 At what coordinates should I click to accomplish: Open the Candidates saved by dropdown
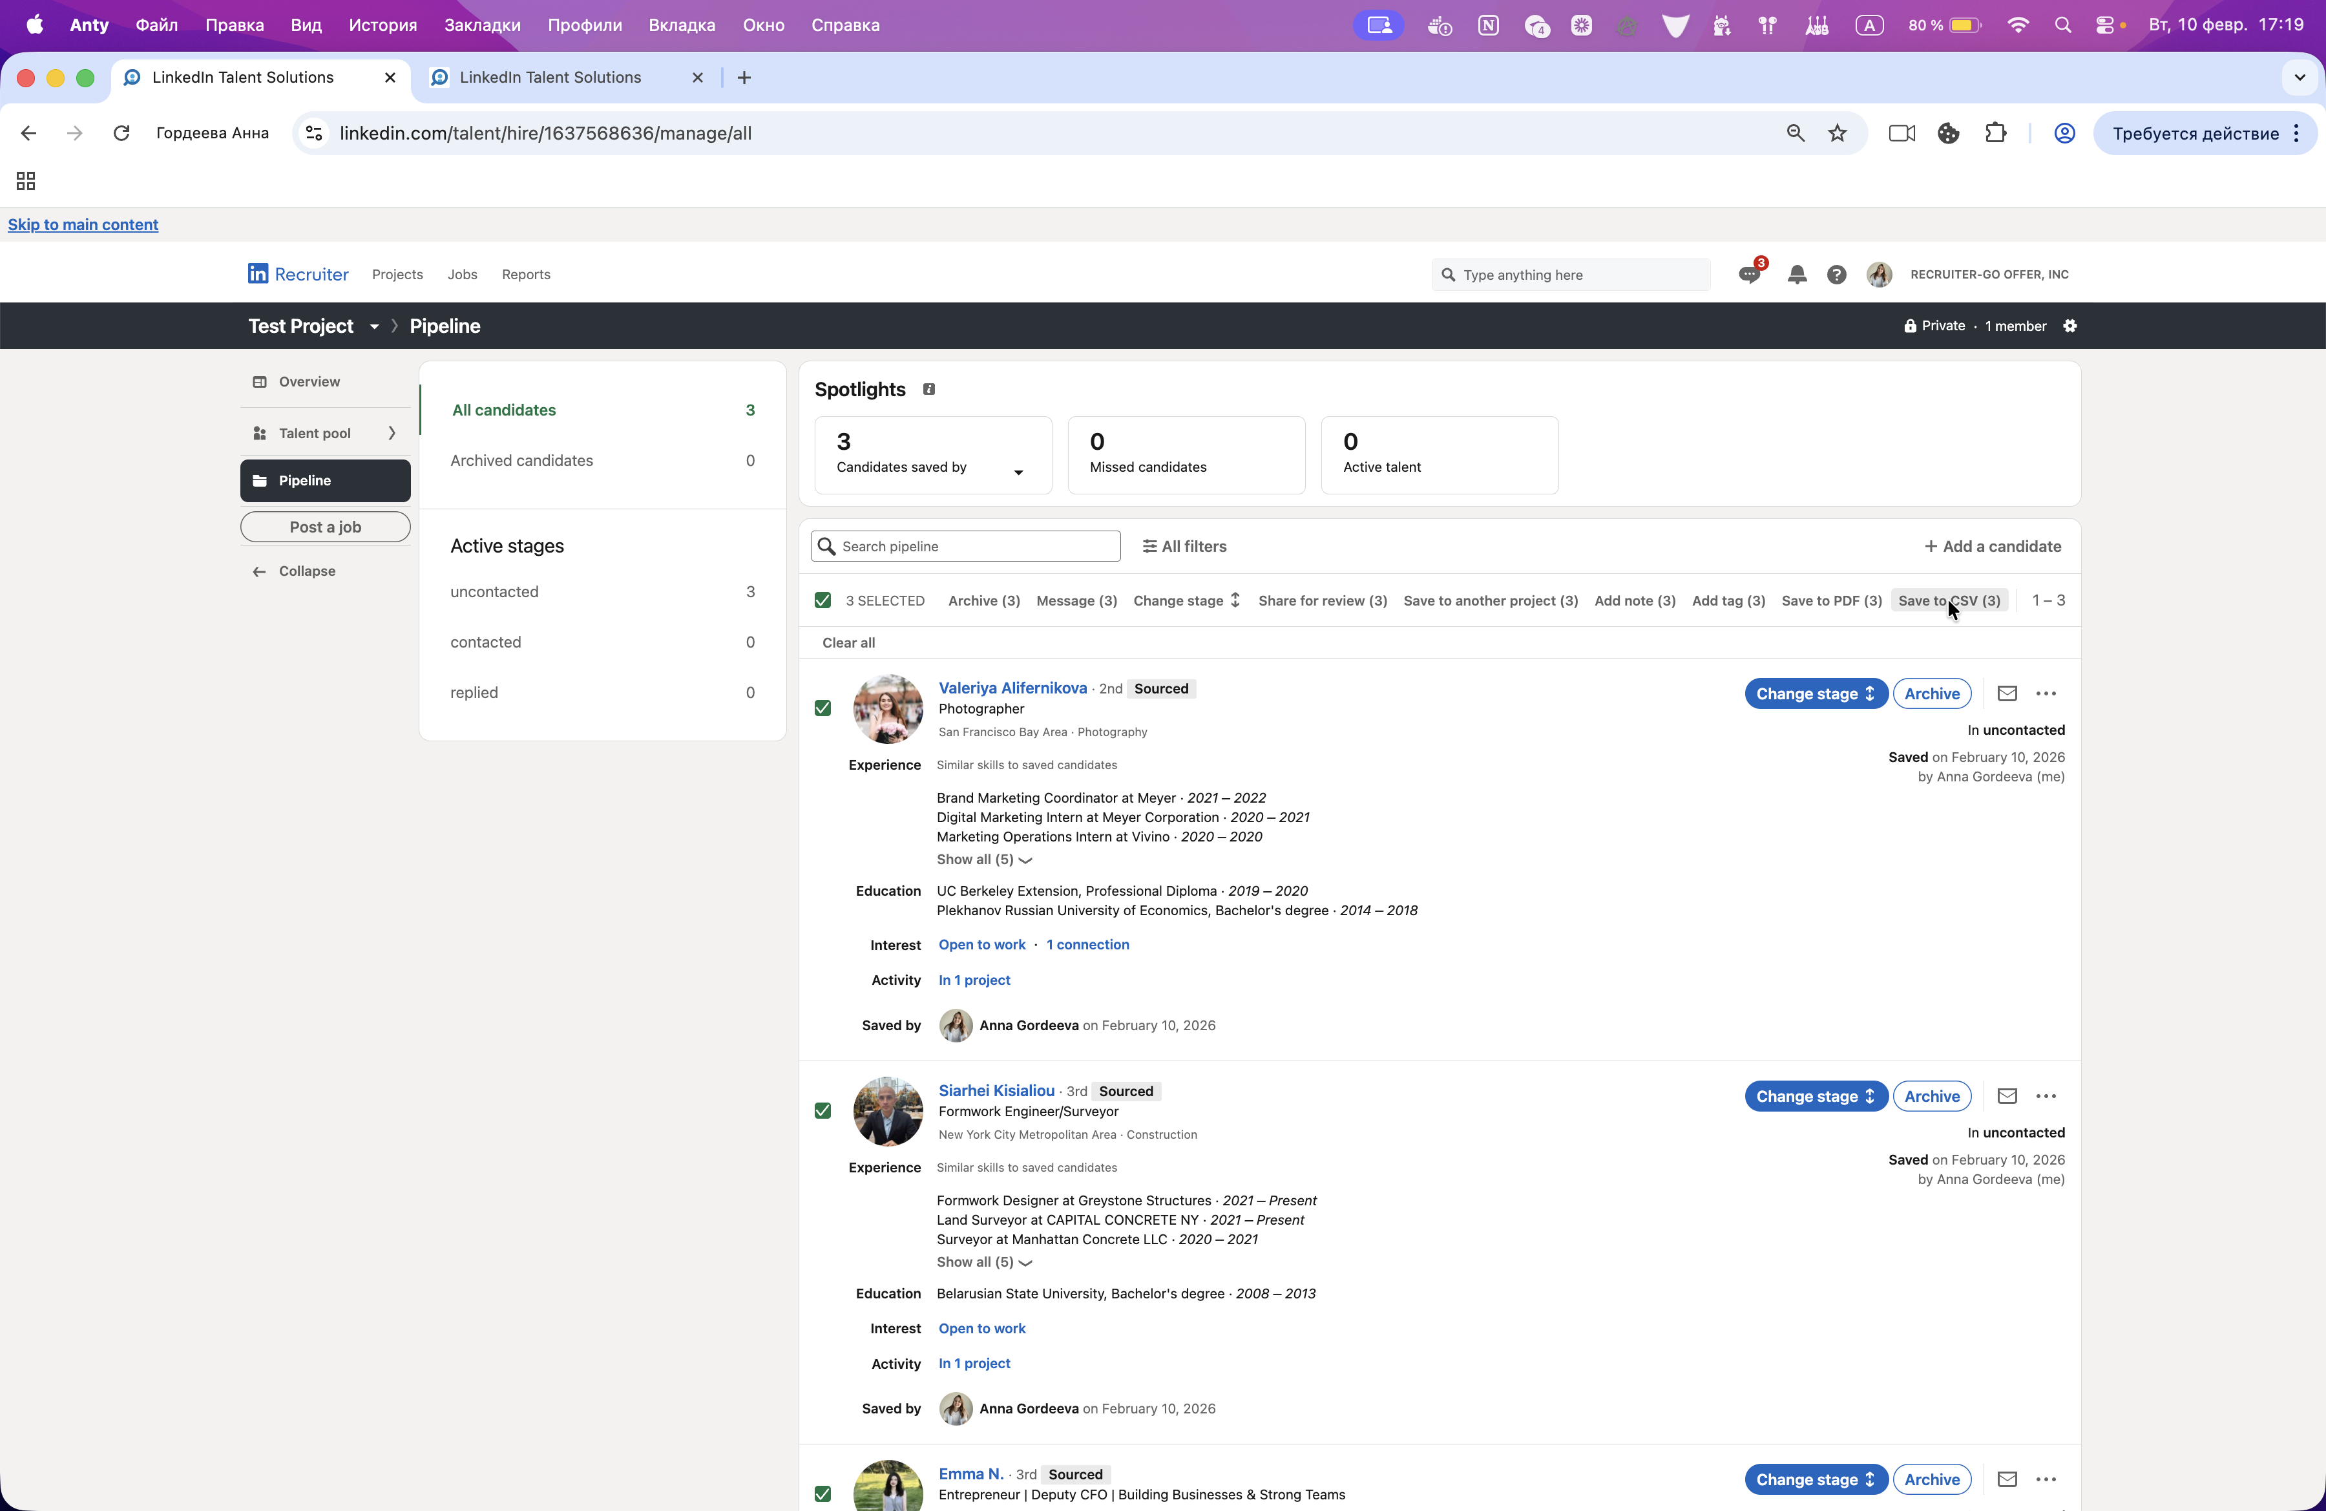point(1018,472)
